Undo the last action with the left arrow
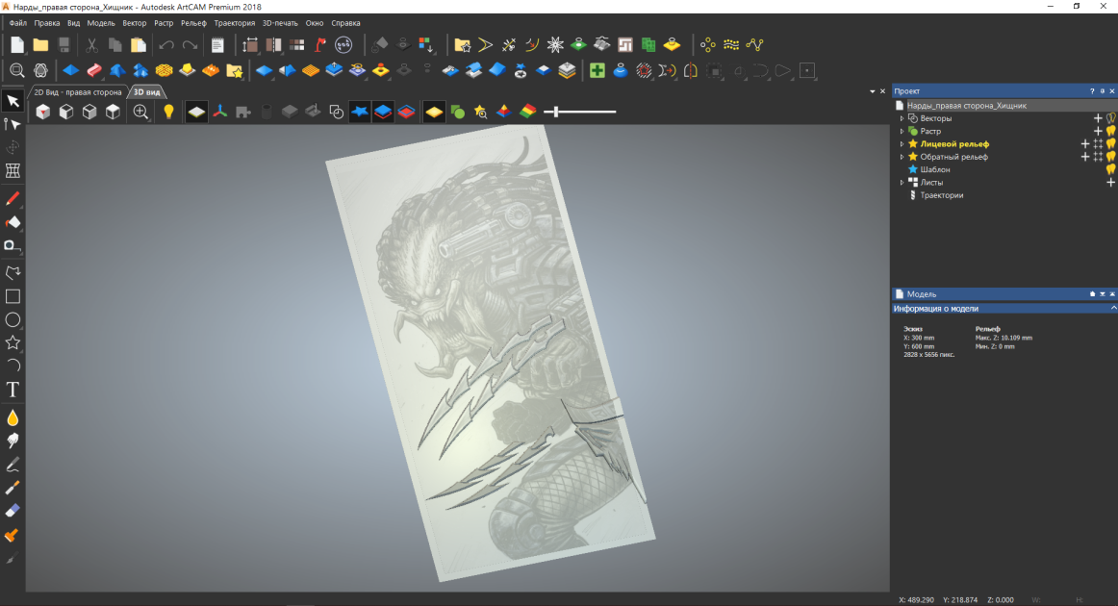Image resolution: width=1118 pixels, height=606 pixels. point(166,45)
